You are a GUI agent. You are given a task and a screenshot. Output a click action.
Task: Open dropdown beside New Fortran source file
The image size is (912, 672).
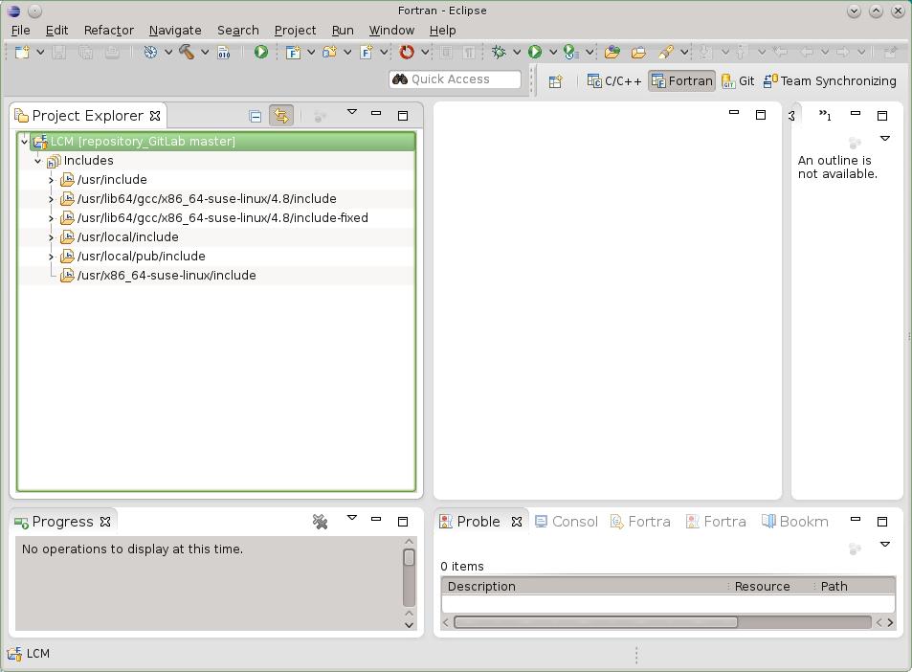(384, 53)
